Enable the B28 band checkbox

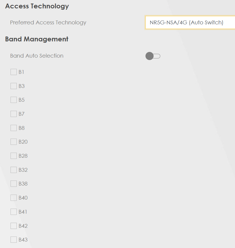click(13, 156)
